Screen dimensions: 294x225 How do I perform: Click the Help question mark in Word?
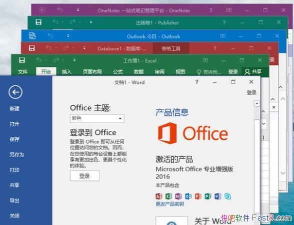196,82
